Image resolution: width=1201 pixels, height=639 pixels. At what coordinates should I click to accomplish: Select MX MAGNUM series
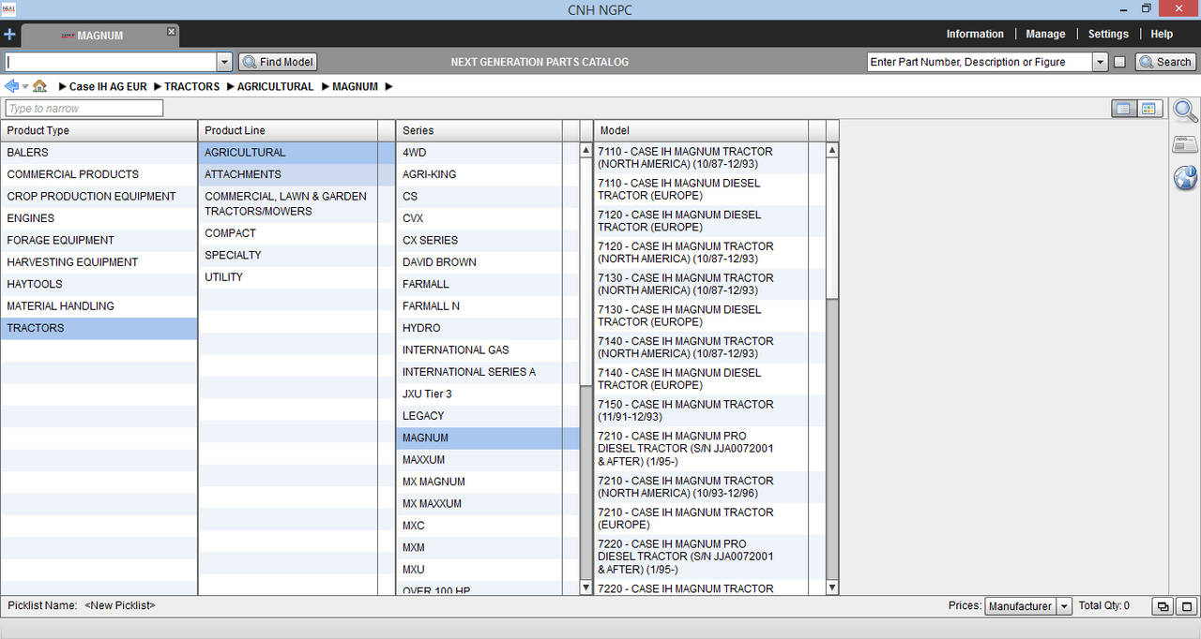pyautogui.click(x=488, y=482)
